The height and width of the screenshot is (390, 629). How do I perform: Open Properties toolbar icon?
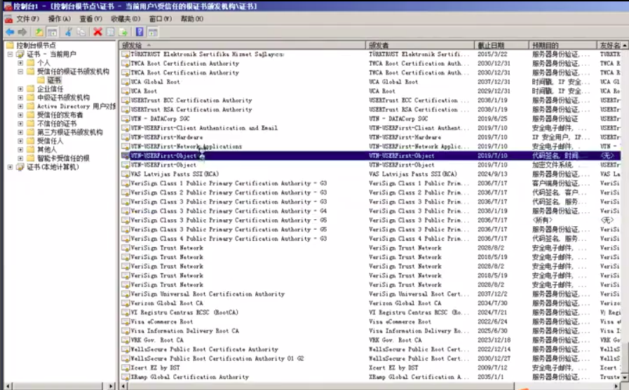tap(110, 32)
